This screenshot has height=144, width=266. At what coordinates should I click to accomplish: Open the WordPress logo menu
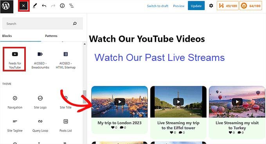7,6
